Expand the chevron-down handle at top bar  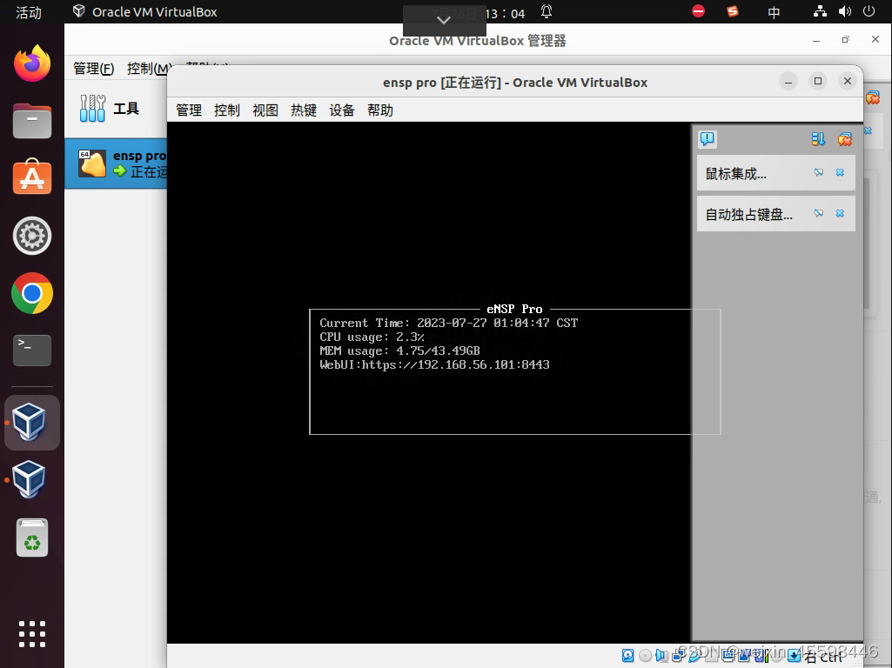tap(444, 21)
